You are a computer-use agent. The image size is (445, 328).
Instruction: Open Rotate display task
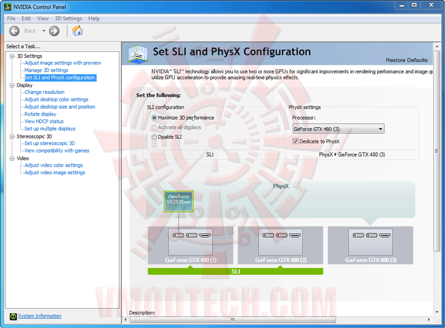pos(40,114)
